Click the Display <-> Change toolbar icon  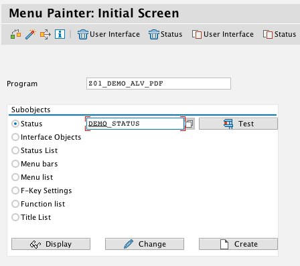pyautogui.click(x=16, y=34)
